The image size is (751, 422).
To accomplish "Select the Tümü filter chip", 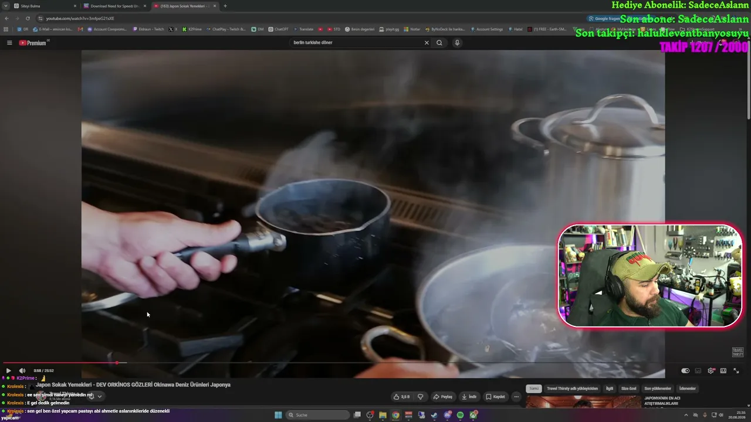I will point(534,389).
